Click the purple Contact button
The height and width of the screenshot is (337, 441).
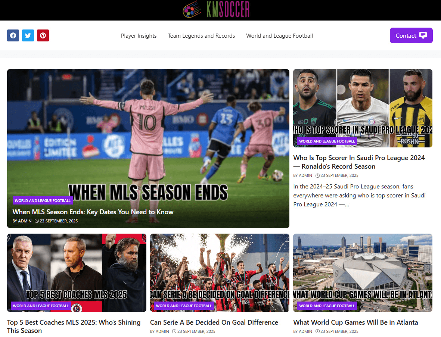coord(411,35)
